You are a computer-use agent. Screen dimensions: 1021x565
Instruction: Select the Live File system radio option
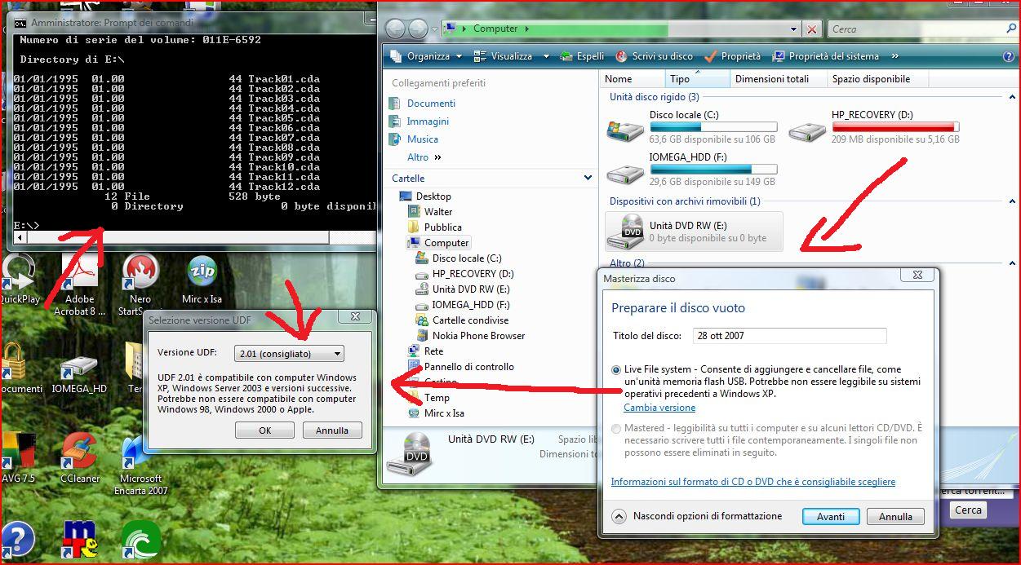click(617, 369)
